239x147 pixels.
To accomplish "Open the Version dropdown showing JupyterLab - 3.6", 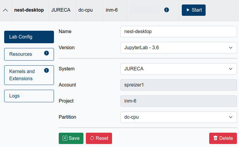I will 179,48.
